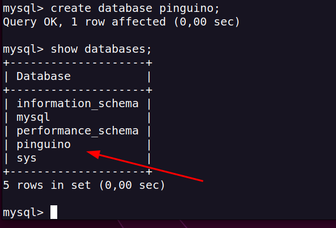Screen dimensions: 336x228
Task: Click the terminal cursor block after last prompt
Action: [x=54, y=212]
